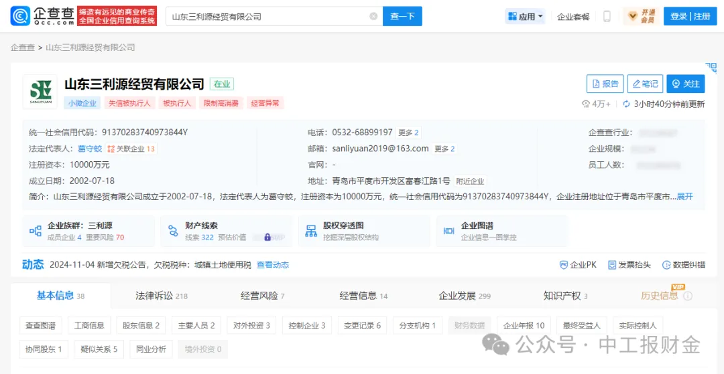Select the 查查图谱 sub-section button

pyautogui.click(x=41, y=326)
